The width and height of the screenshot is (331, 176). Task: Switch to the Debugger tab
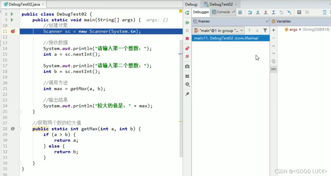coord(201,12)
